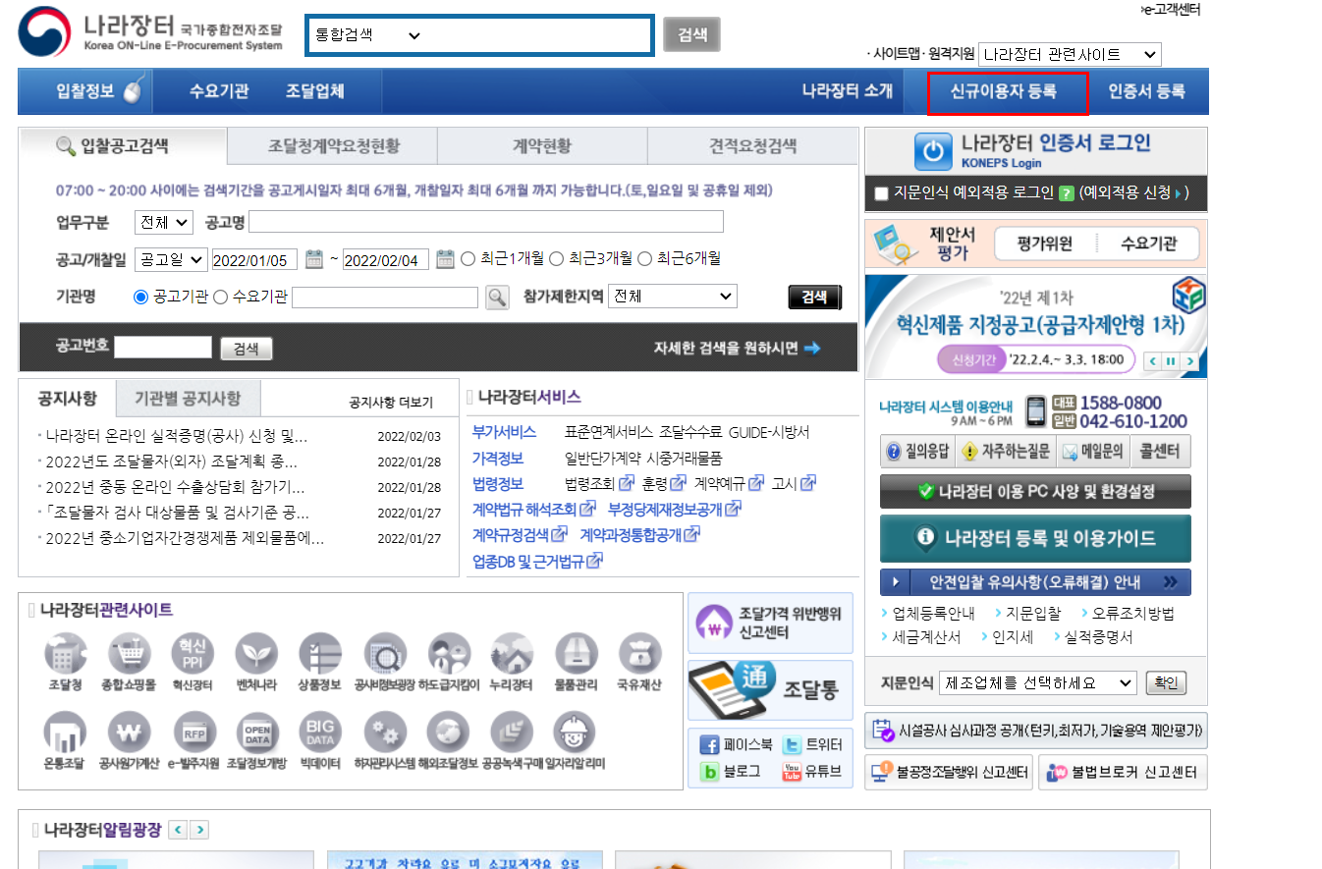Click the black 검색 button beside 참가제한지역
Screen dimensions: 1322x869
pyautogui.click(x=815, y=297)
